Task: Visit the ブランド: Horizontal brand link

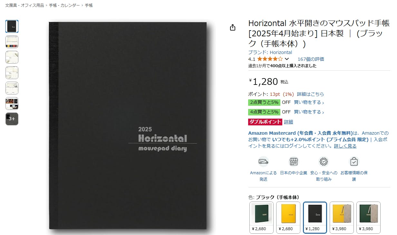Action: click(270, 52)
